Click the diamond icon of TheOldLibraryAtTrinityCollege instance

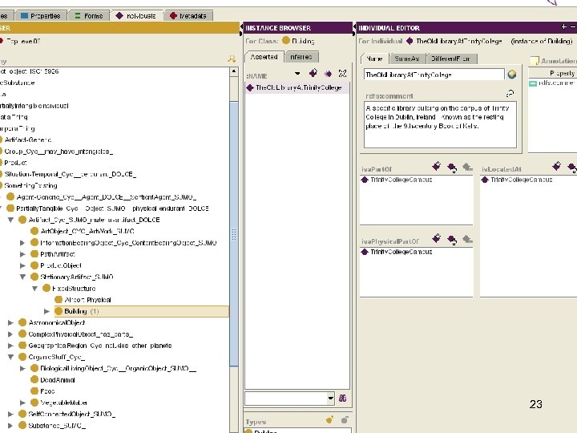250,87
